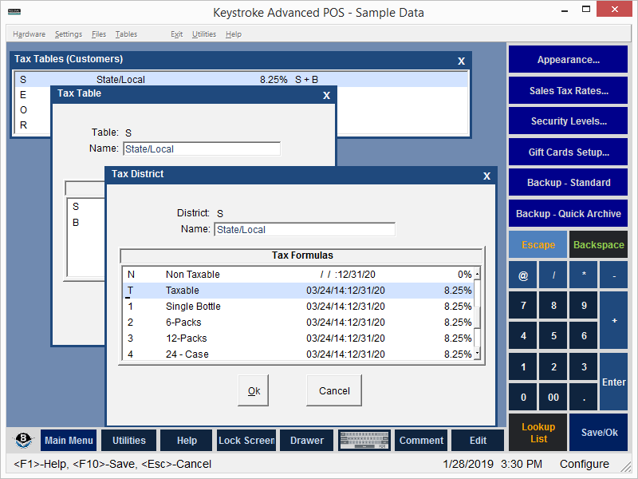
Task: Click the Backspace keypad button
Action: point(598,244)
